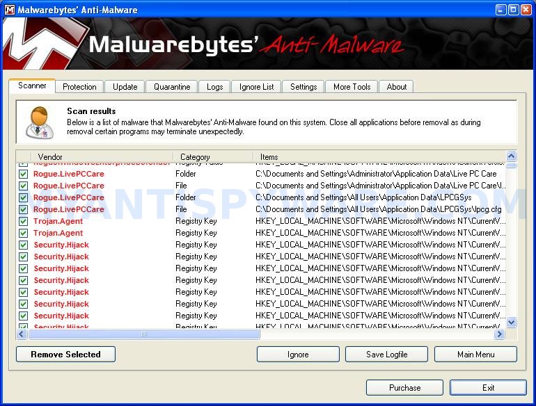This screenshot has width=536, height=406.
Task: Open the Logs tab
Action: (214, 87)
